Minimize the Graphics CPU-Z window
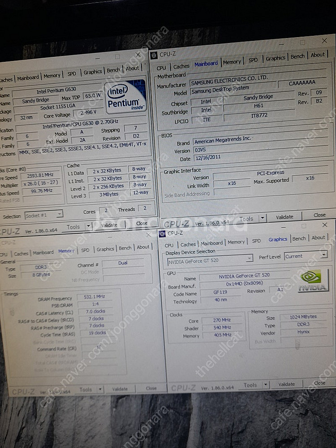Screen dimensions: 336x448 click(x=283, y=227)
